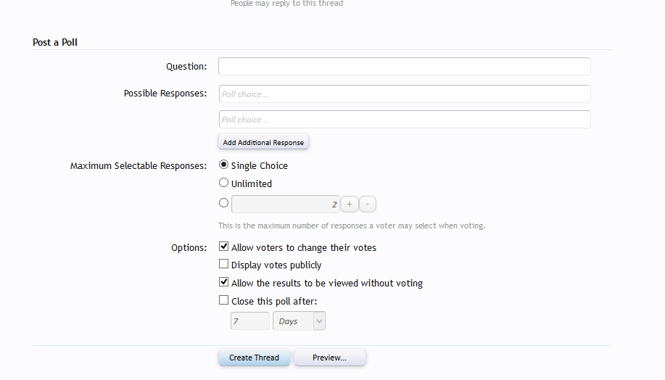Select the Unlimited radio option
Image resolution: width=665 pixels, height=380 pixels.
[223, 183]
